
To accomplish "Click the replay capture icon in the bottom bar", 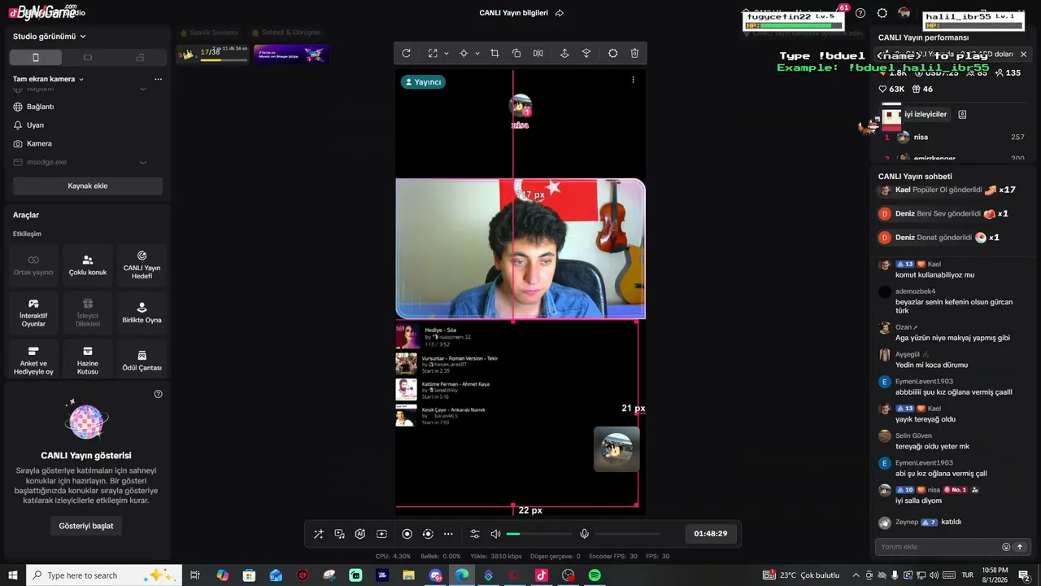I will click(428, 534).
